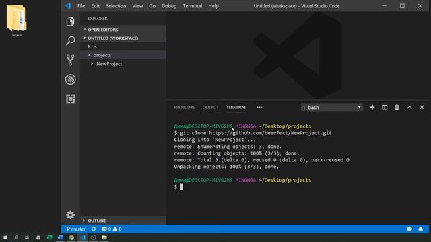Open the Go menu
431x242 pixels.
[x=152, y=6]
